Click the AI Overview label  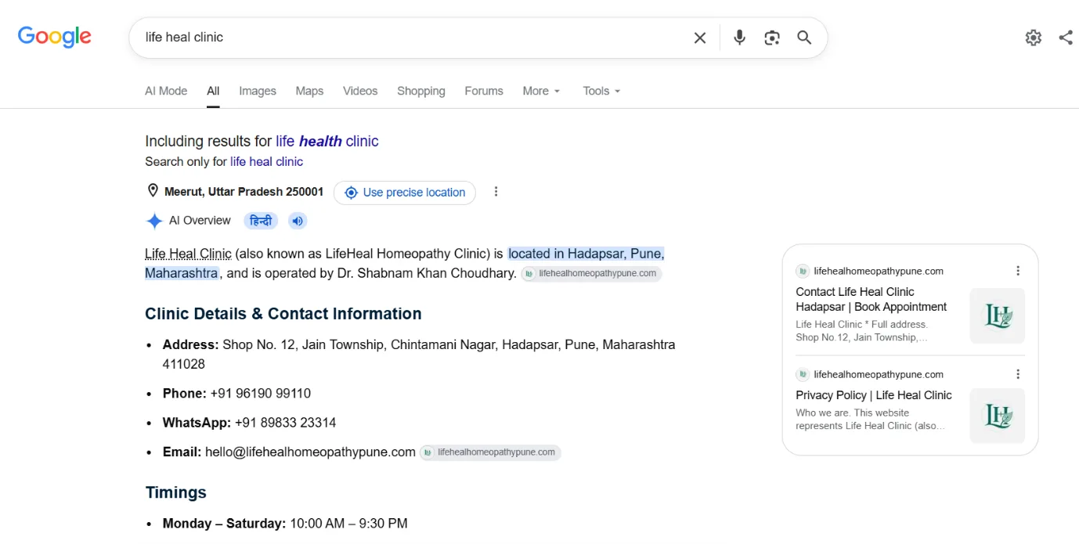pyautogui.click(x=200, y=221)
